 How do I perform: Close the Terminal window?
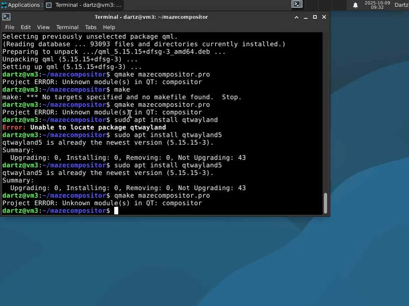[324, 17]
